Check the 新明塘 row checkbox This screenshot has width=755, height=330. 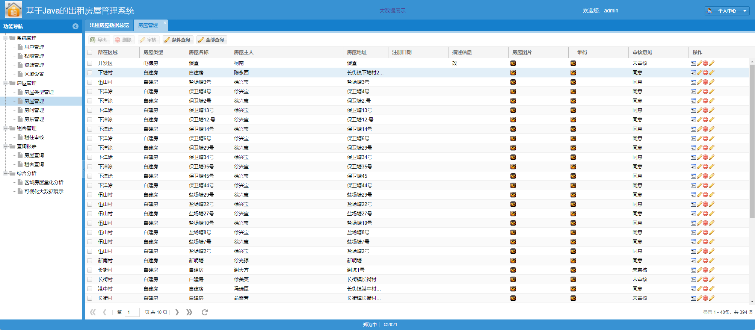coord(89,260)
